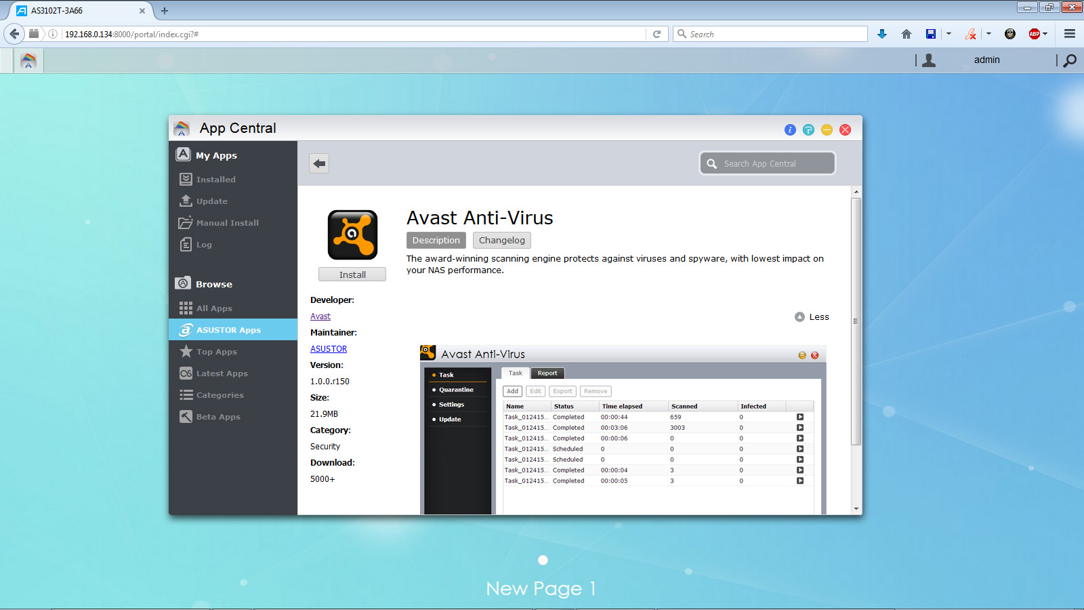The width and height of the screenshot is (1084, 610).
Task: Open App Central info icon
Action: pyautogui.click(x=790, y=129)
